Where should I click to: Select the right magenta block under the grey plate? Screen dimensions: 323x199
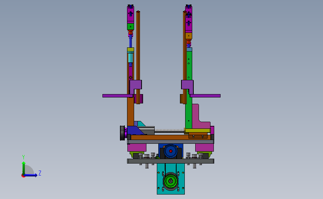pos(205,147)
